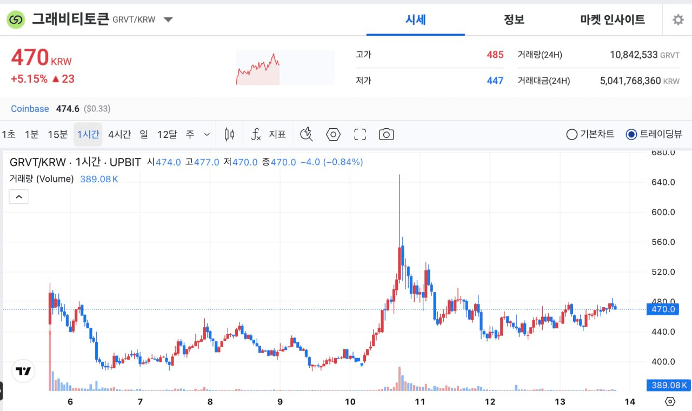Take a chart snapshot with camera icon
This screenshot has width=692, height=411.
[x=386, y=135]
